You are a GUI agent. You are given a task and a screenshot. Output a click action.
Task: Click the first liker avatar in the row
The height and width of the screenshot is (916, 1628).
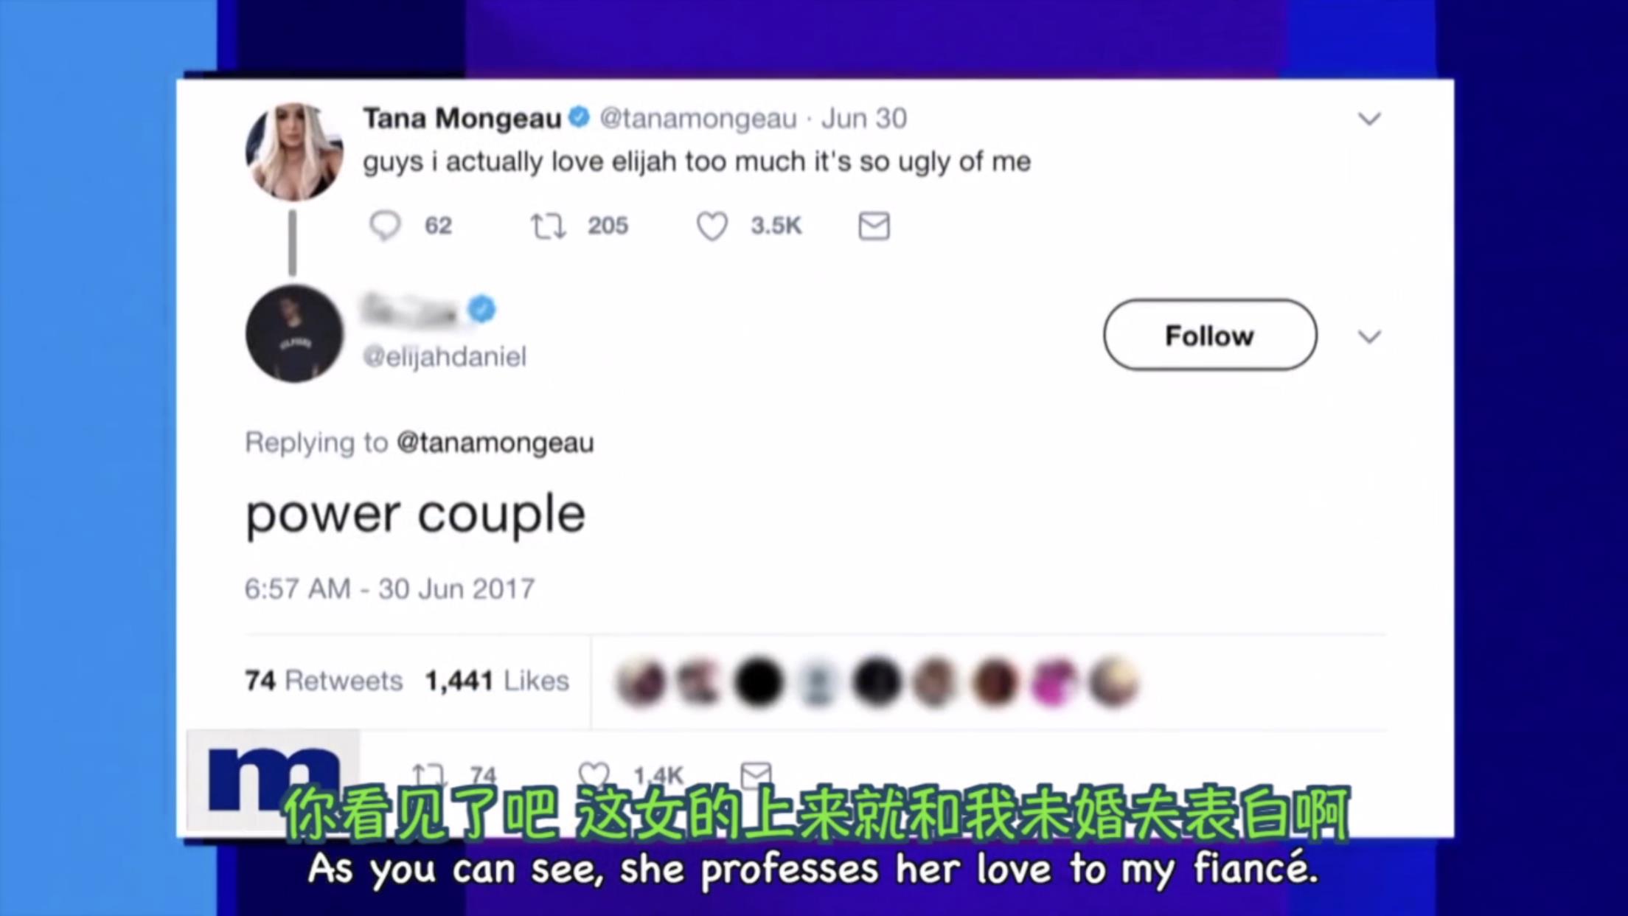(641, 681)
